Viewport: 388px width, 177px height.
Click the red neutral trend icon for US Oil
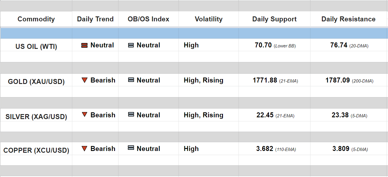click(85, 45)
